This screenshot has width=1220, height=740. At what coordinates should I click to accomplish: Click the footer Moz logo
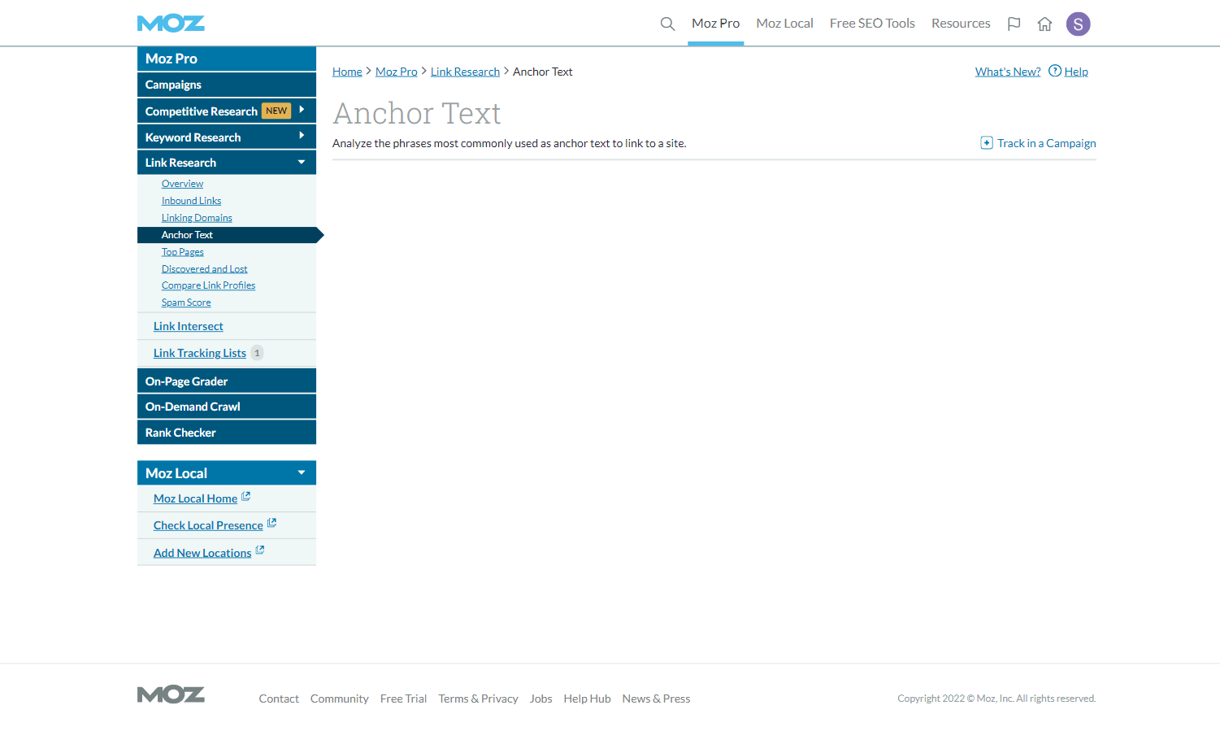point(171,694)
